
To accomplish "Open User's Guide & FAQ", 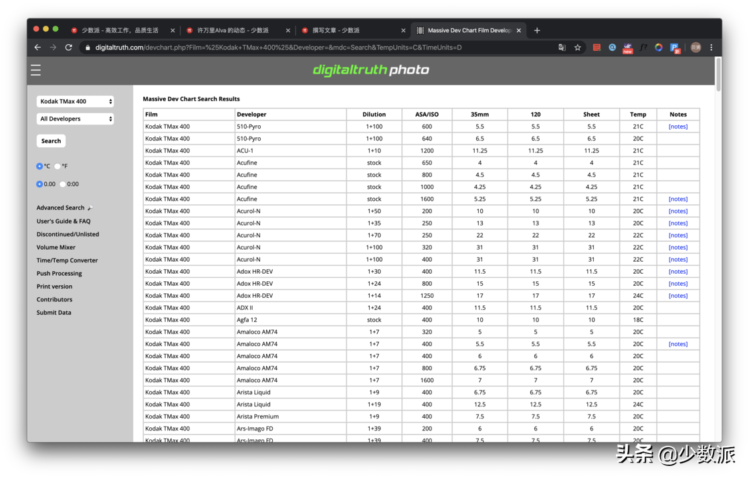I will (64, 222).
